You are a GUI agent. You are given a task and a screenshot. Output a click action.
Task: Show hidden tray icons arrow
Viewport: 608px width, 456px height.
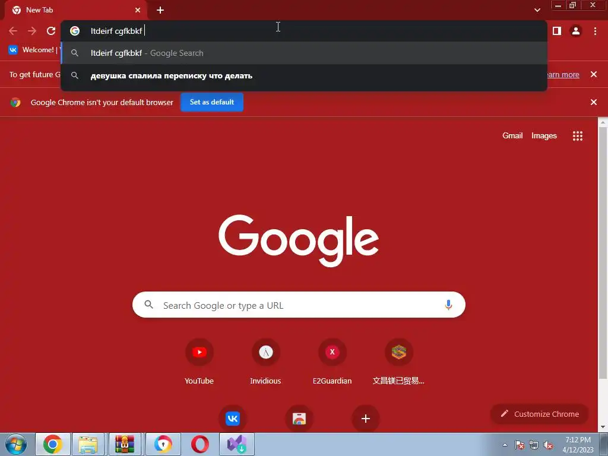[x=505, y=445]
